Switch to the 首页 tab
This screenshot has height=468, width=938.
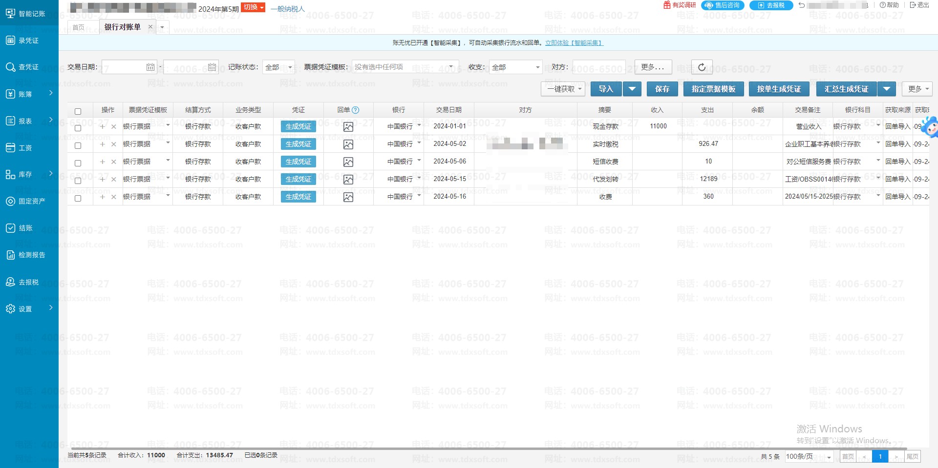point(78,27)
